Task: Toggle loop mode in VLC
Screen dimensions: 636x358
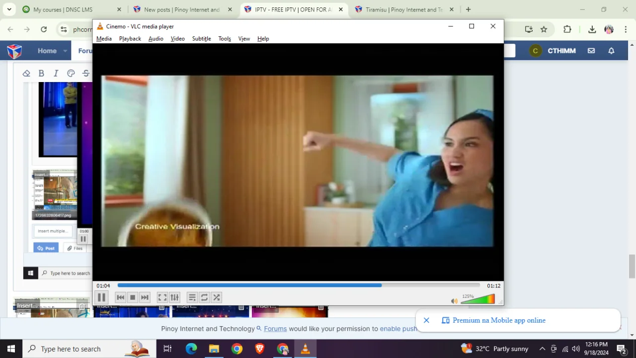Action: pyautogui.click(x=204, y=297)
